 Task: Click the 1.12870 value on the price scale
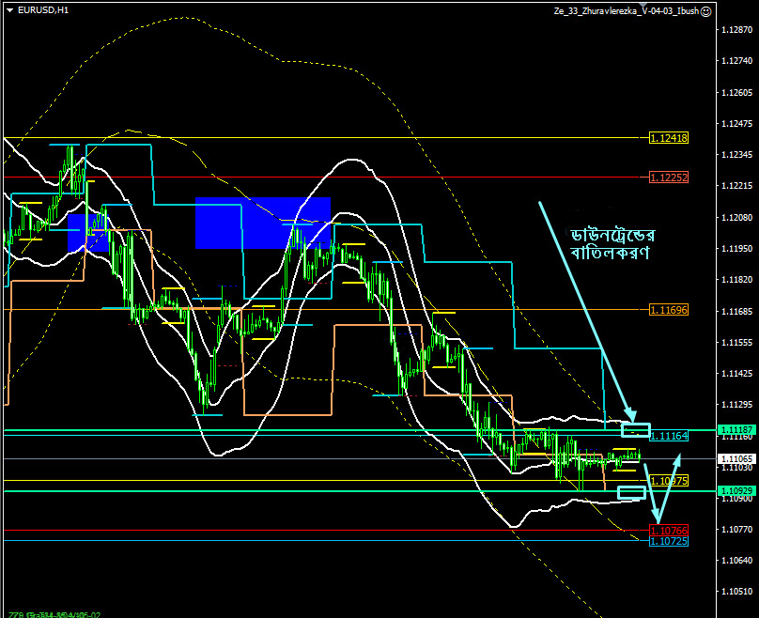click(x=737, y=30)
